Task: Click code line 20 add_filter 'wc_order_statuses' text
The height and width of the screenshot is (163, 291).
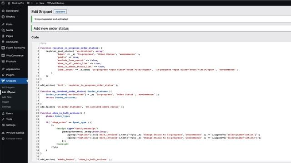Action: [x=82, y=107]
